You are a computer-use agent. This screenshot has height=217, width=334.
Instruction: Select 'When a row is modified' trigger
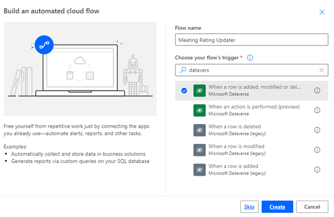click(x=252, y=150)
